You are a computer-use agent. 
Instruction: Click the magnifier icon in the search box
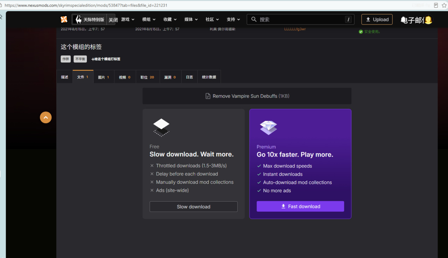pos(254,20)
